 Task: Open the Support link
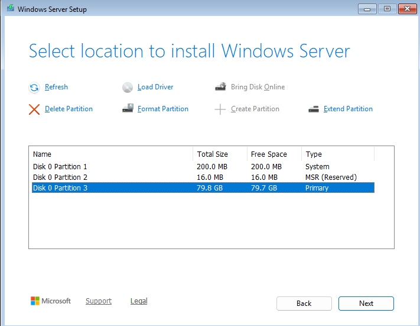pos(99,301)
